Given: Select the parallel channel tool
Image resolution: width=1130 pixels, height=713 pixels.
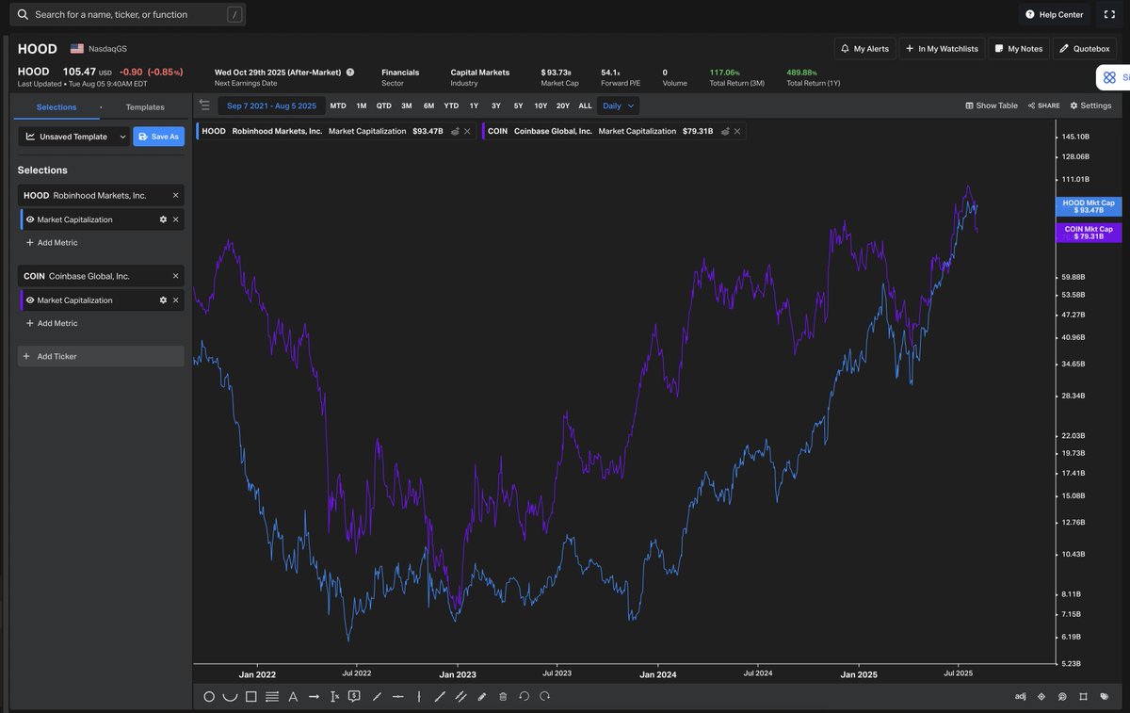Looking at the screenshot, I should (x=460, y=697).
